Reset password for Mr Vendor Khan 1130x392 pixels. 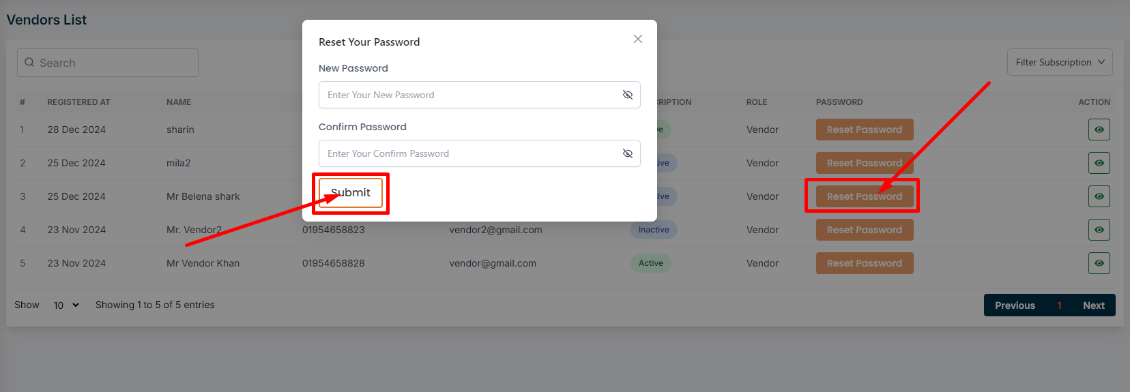864,263
